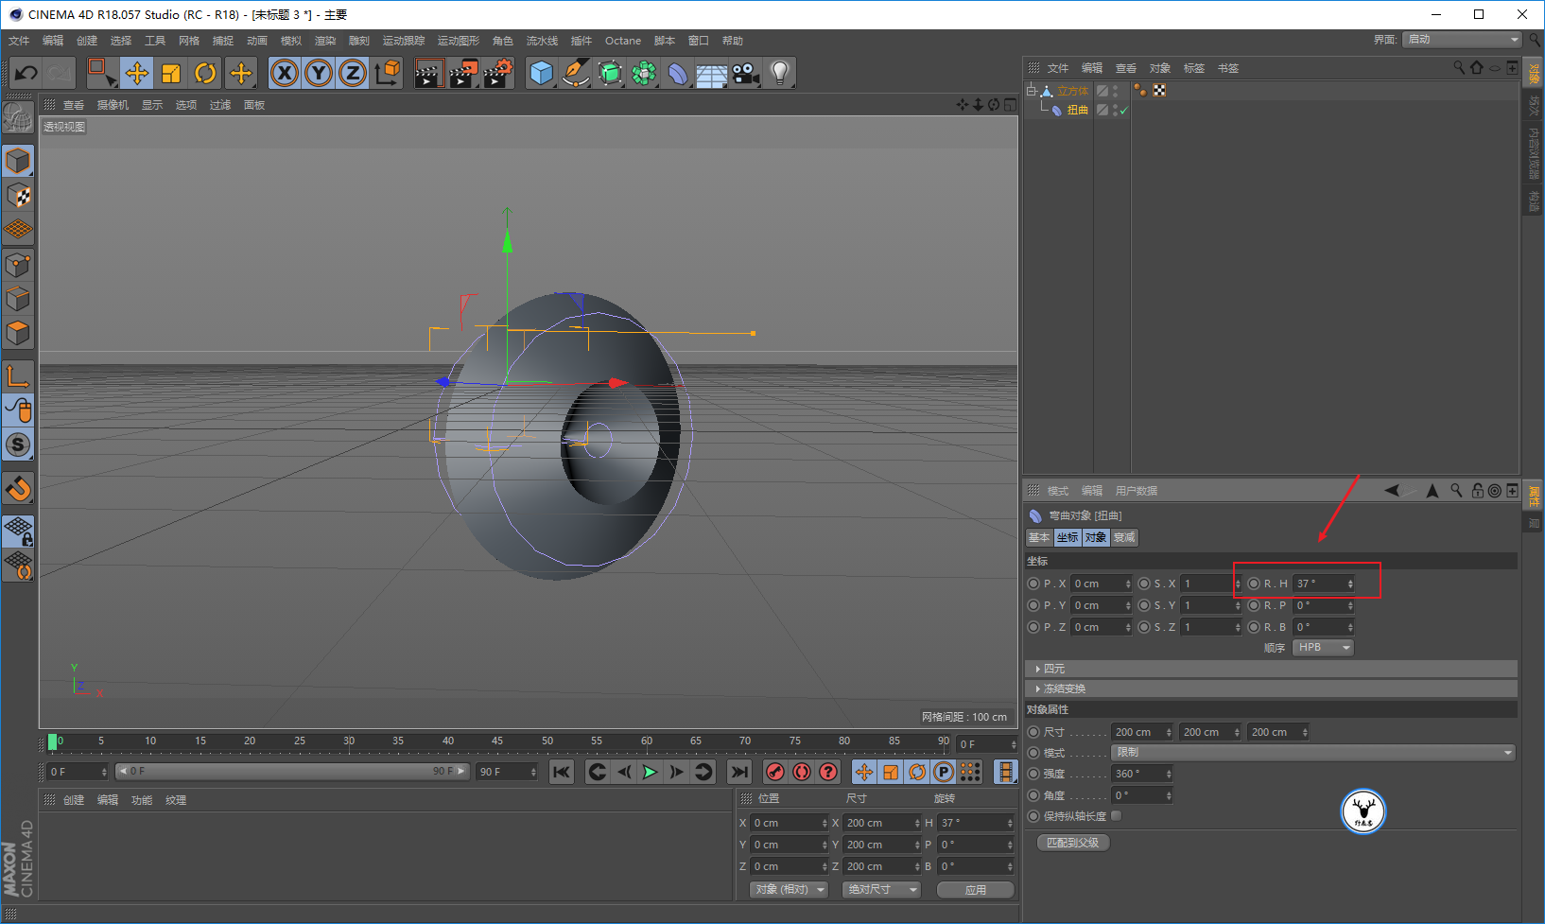Viewport: 1545px width, 924px height.
Task: Open the spline Pen tool
Action: (x=575, y=73)
